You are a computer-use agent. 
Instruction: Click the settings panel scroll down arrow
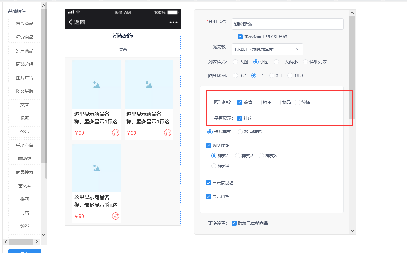352,231
